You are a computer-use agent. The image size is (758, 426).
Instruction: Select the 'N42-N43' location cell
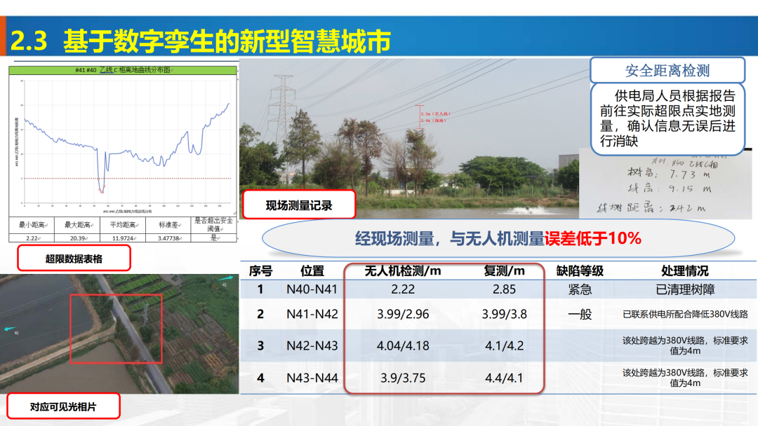point(312,345)
